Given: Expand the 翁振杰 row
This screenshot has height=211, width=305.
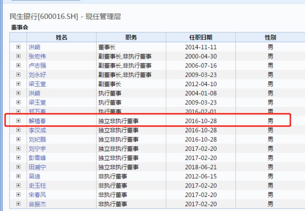Looking at the screenshot, I should click(18, 204).
